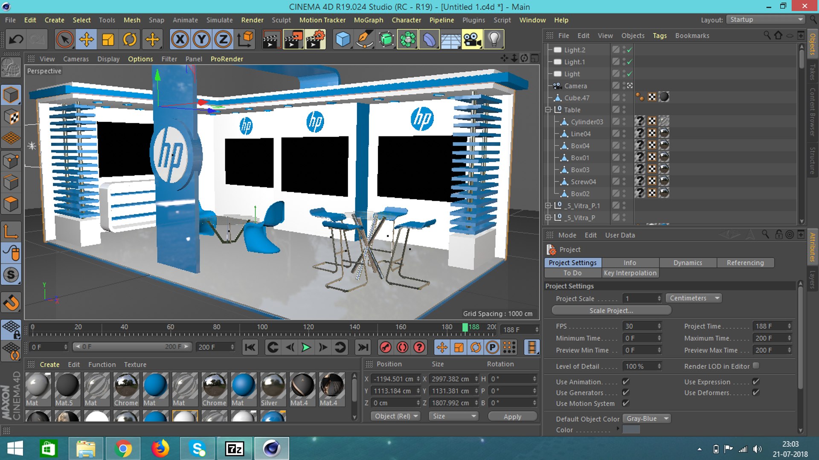Open the Tags menu in Objects manager
The image size is (819, 460).
coord(659,35)
